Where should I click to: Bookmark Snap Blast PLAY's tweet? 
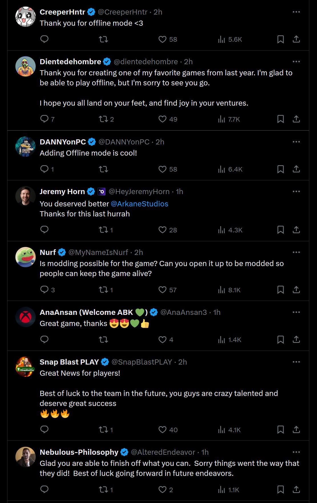[280, 430]
